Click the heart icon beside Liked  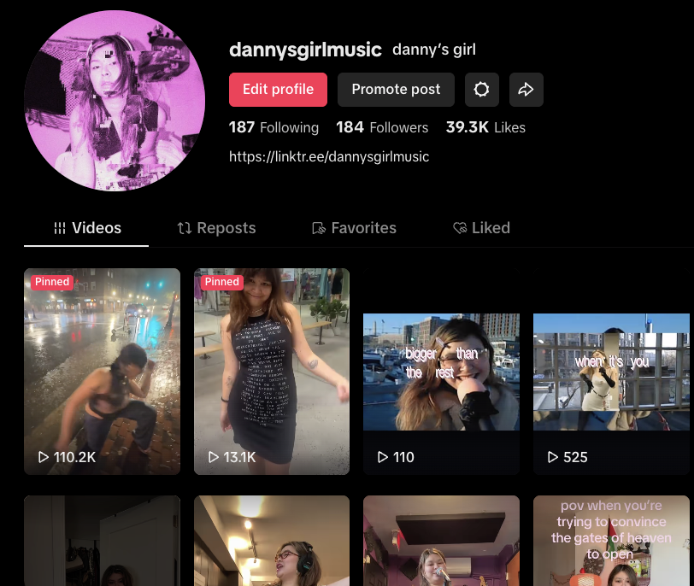click(459, 227)
